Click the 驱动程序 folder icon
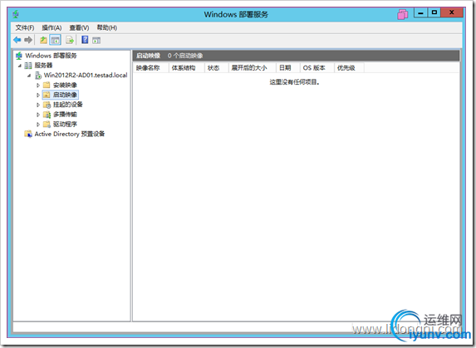Image resolution: width=476 pixels, height=348 pixels. (x=47, y=124)
